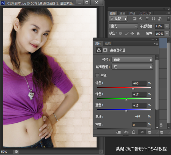Open the 历史记录 history tab

[145, 13]
